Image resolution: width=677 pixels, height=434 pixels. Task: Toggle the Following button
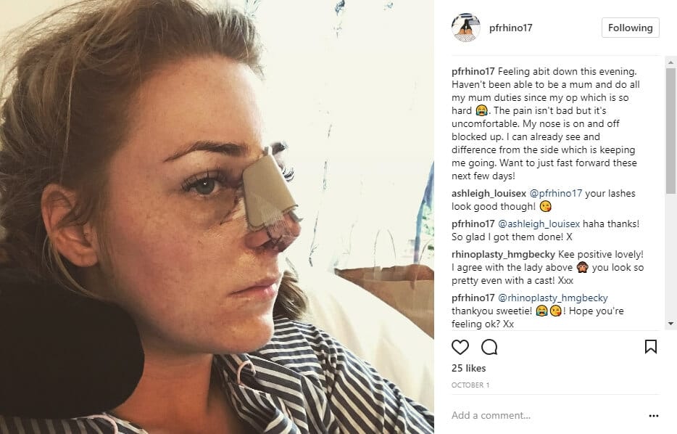[631, 28]
